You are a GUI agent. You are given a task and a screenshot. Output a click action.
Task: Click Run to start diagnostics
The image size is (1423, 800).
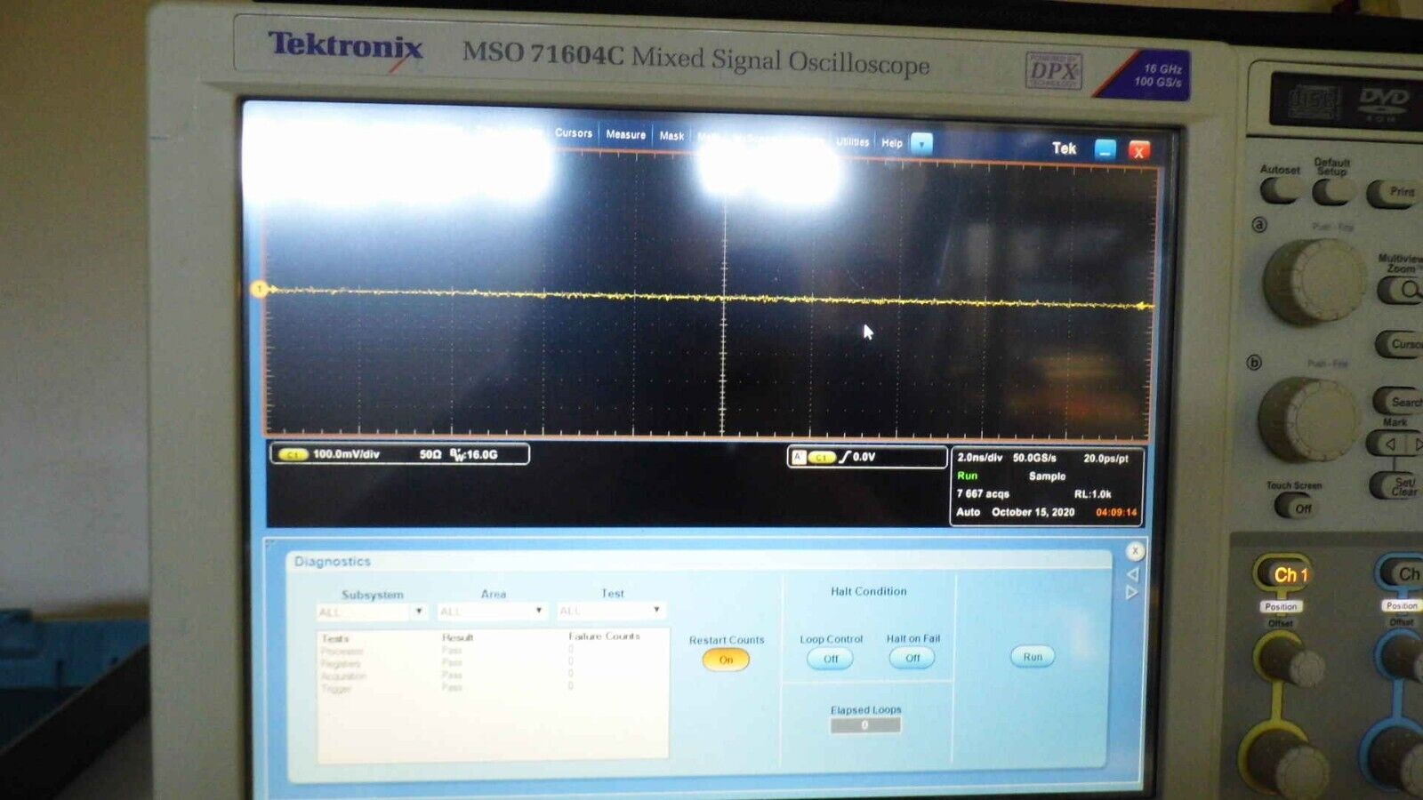pyautogui.click(x=1031, y=656)
